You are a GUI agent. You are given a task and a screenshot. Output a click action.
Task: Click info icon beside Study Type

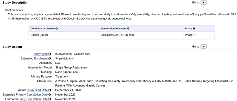[x=50, y=54]
